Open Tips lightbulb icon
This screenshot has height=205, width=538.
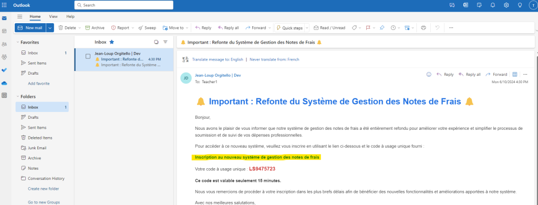point(520,5)
